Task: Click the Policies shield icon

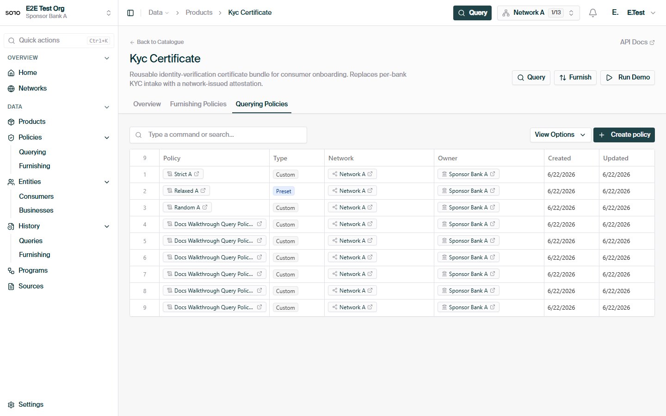Action: [11, 138]
